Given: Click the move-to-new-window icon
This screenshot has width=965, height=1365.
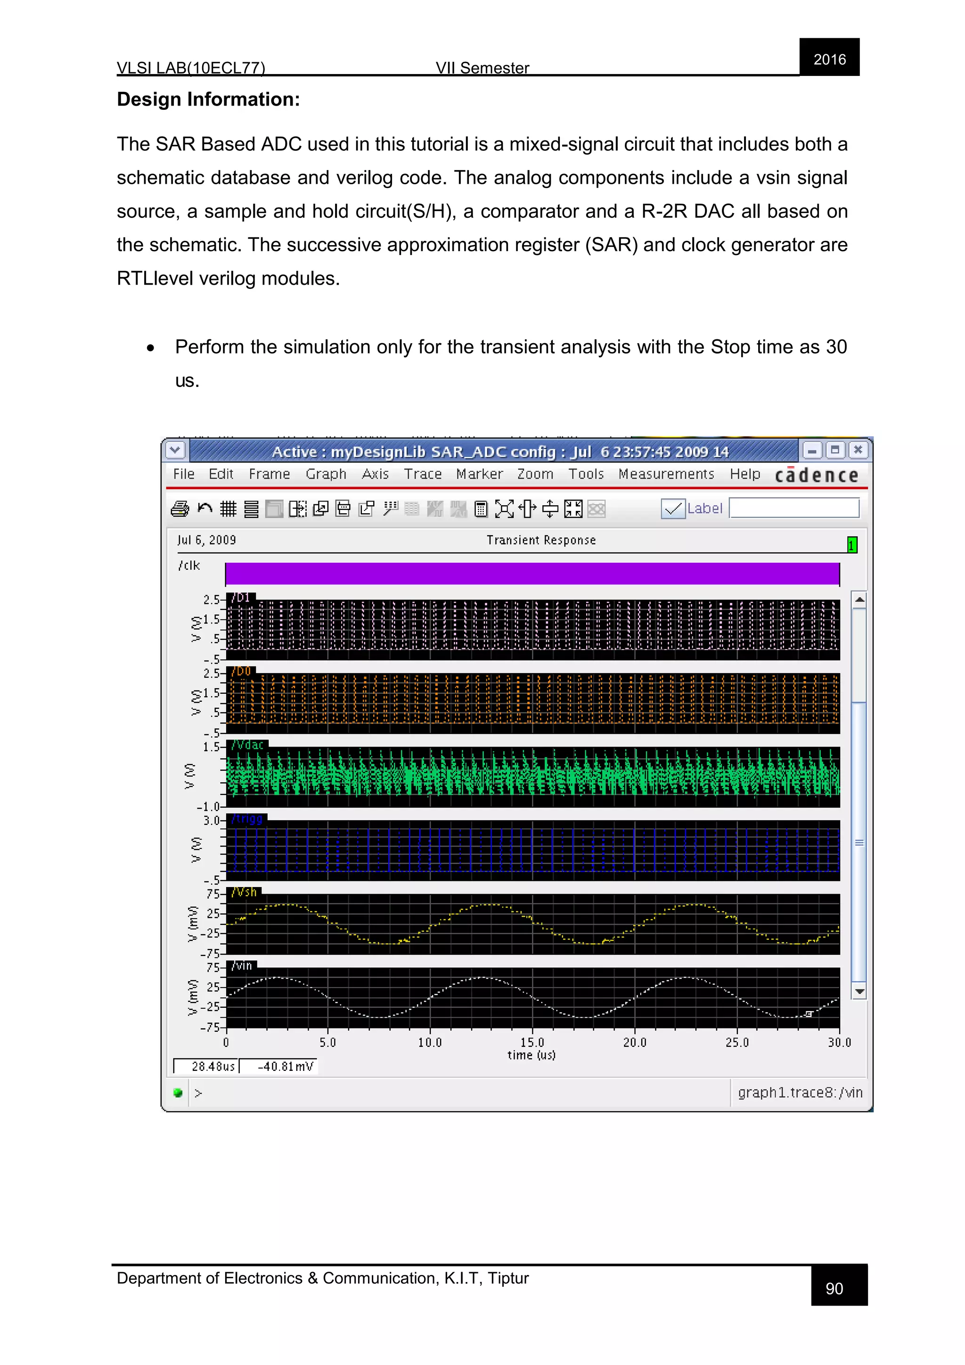Looking at the screenshot, I should 367,509.
